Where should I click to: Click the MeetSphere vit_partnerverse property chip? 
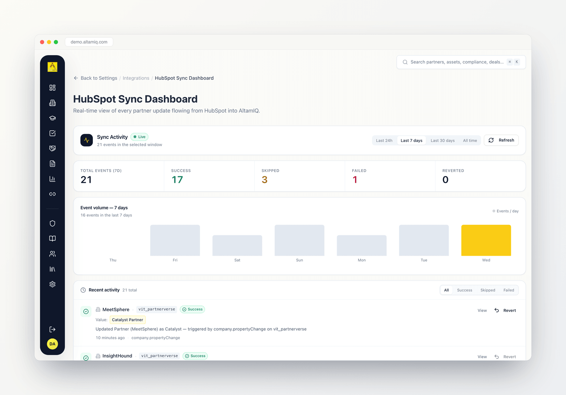click(157, 309)
